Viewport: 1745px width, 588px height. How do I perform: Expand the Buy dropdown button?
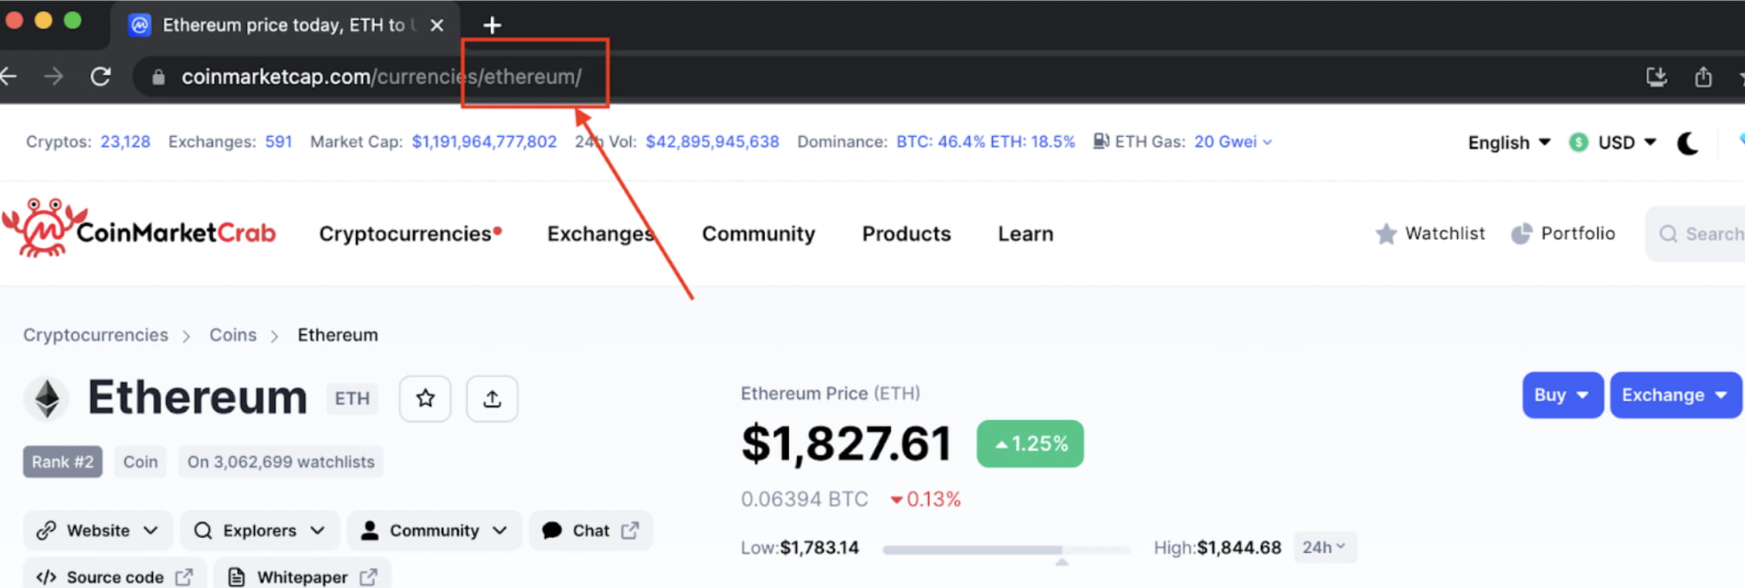tap(1562, 395)
